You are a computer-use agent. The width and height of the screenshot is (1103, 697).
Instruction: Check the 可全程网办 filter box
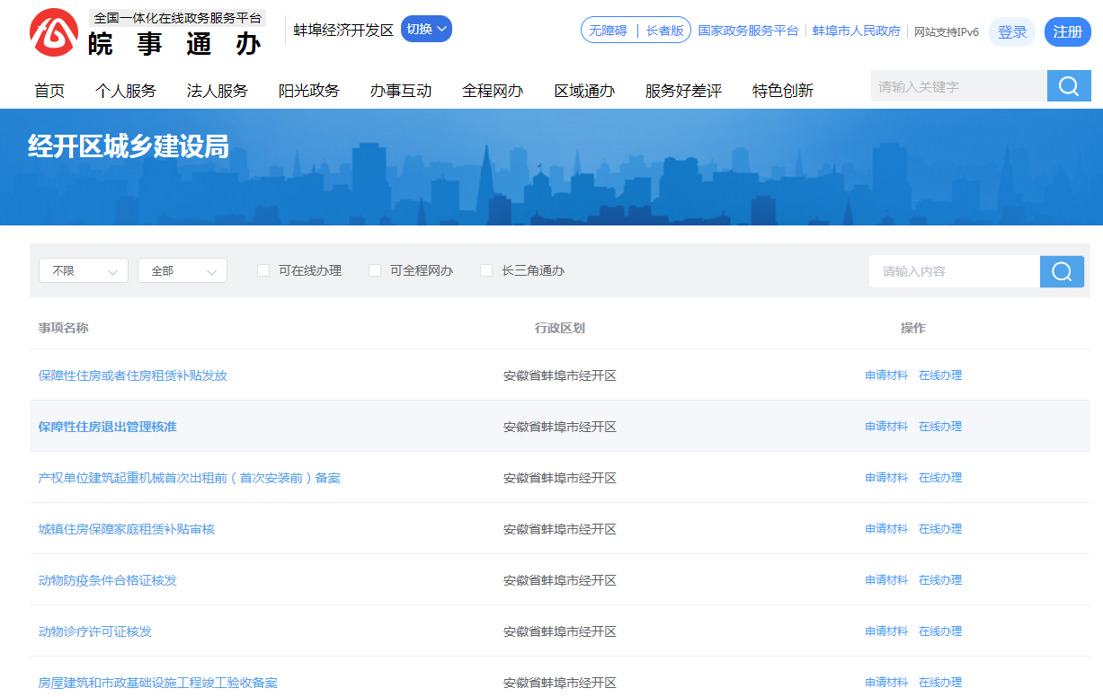pyautogui.click(x=375, y=270)
